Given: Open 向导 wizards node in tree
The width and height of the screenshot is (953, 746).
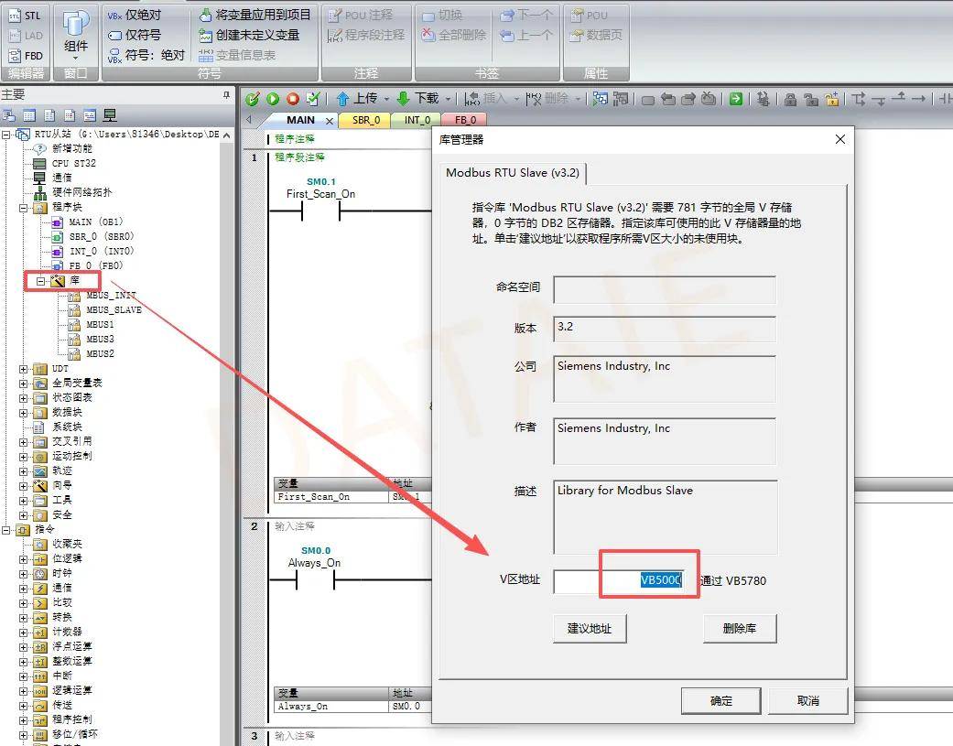Looking at the screenshot, I should click(x=54, y=485).
